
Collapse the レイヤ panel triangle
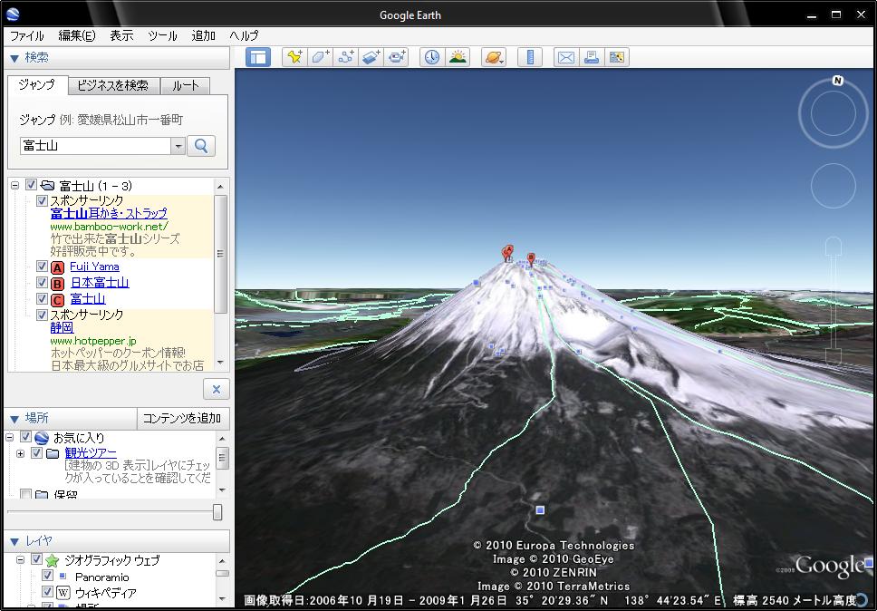tap(14, 542)
